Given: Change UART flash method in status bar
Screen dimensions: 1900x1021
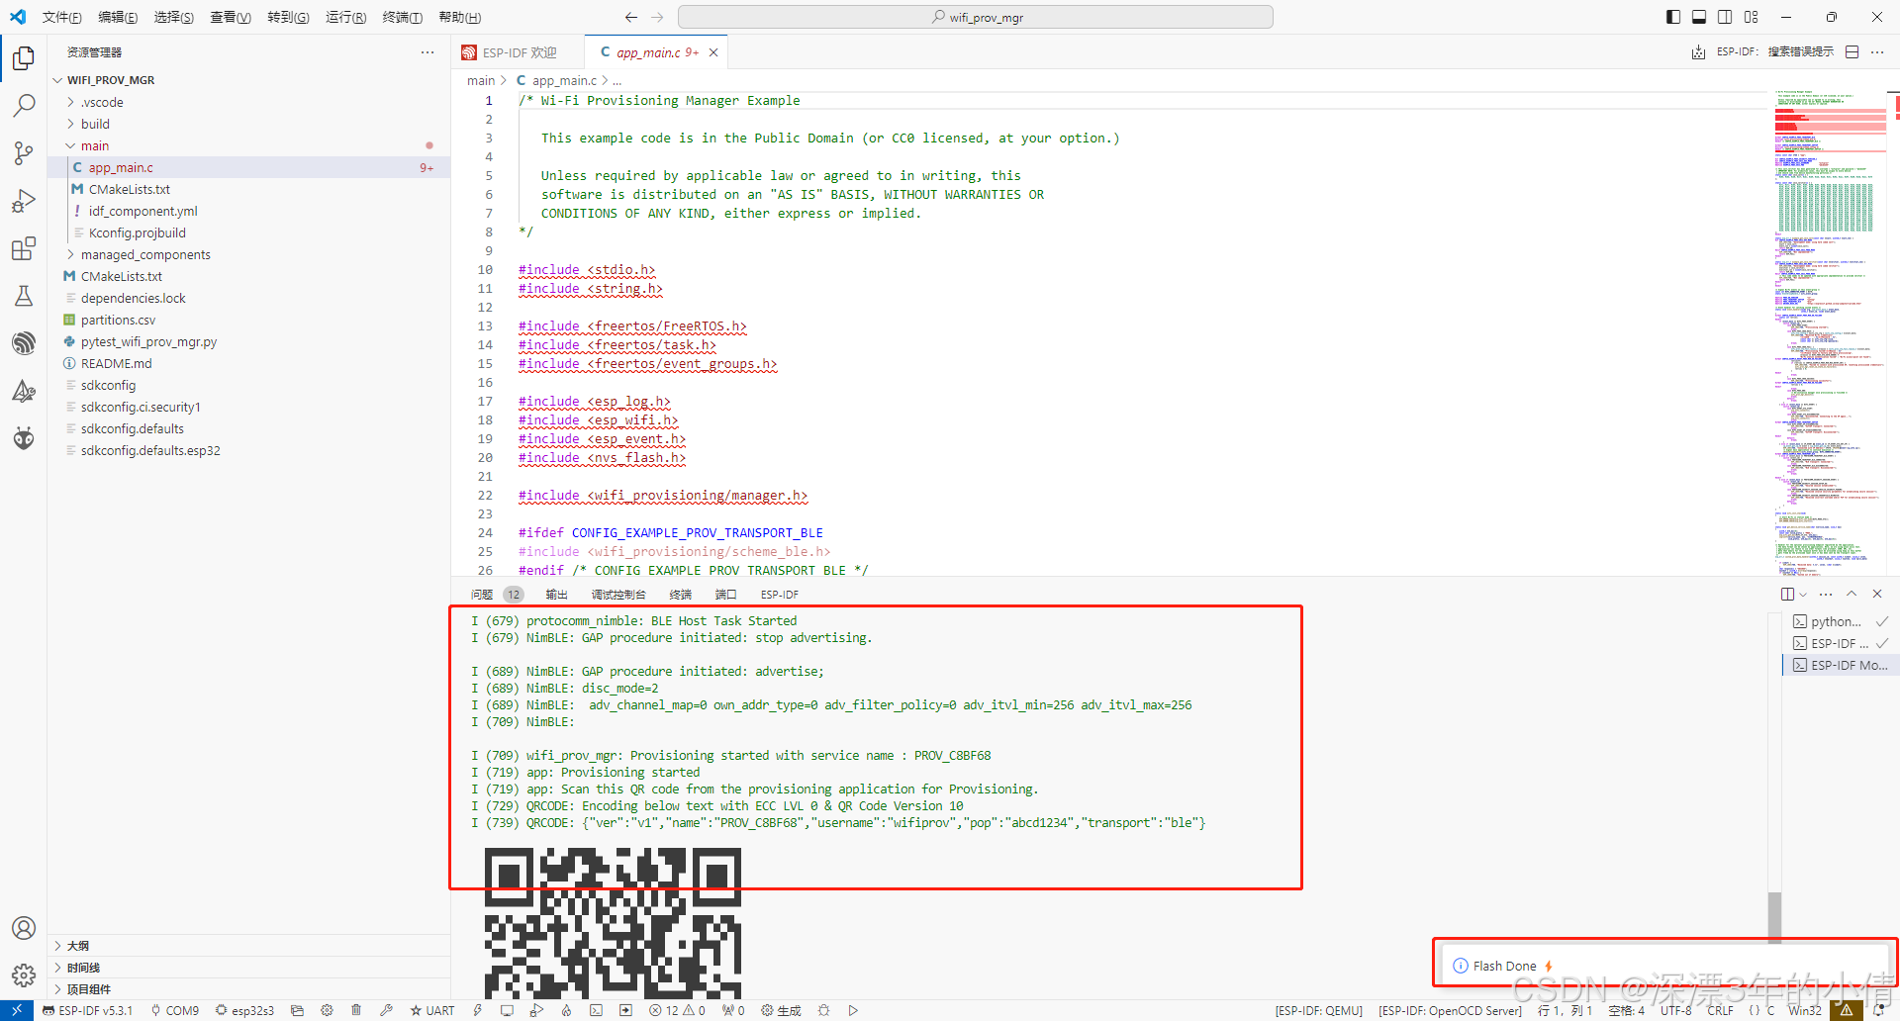Looking at the screenshot, I should (x=432, y=1010).
